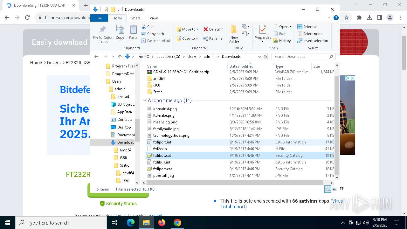407x229 pixels.
Task: Click the Paste ribbon button
Action: point(133,32)
